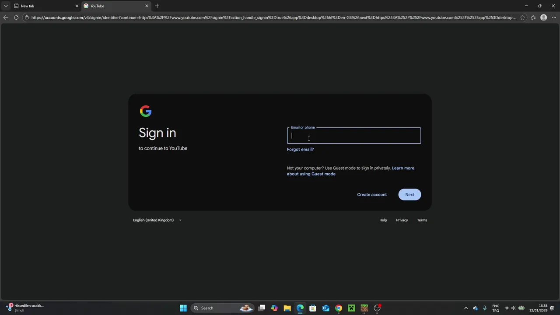Open the notifications bell icon
This screenshot has width=560, height=315.
(x=553, y=308)
